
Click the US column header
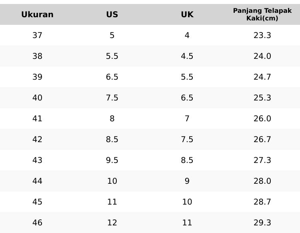coord(112,14)
